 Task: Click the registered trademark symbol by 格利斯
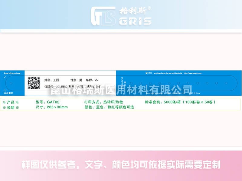149,8
